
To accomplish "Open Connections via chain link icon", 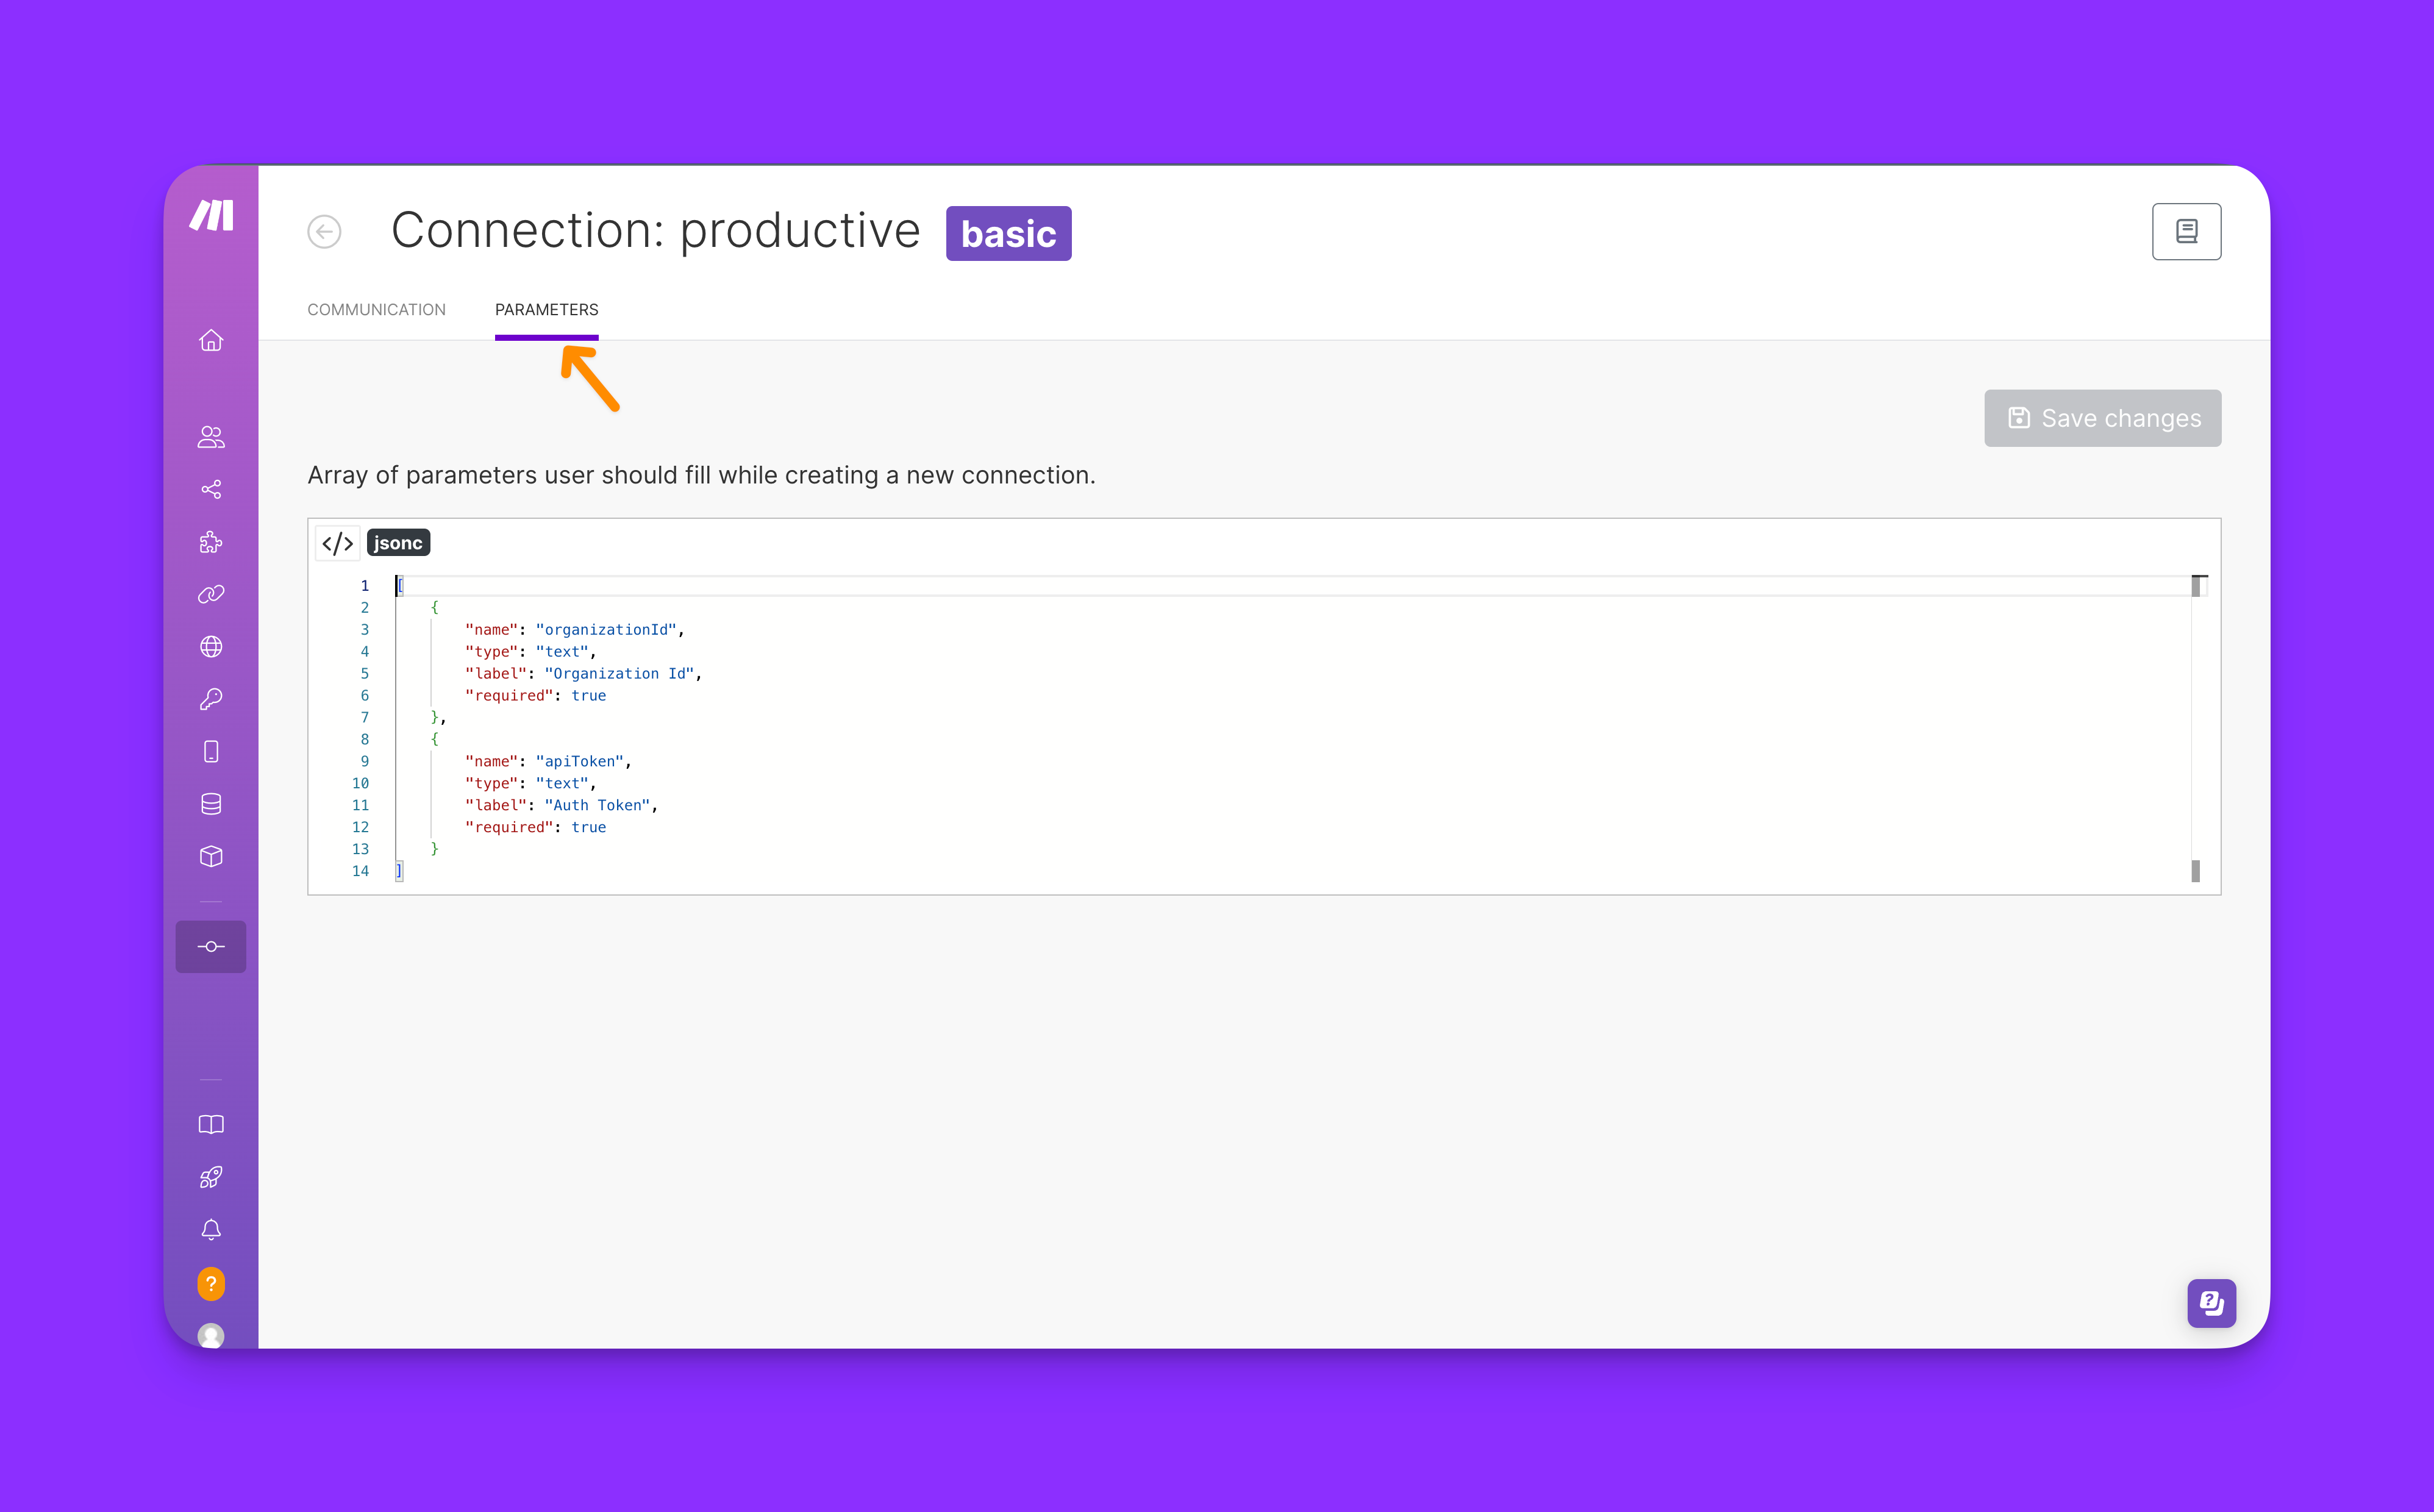I will coord(211,594).
